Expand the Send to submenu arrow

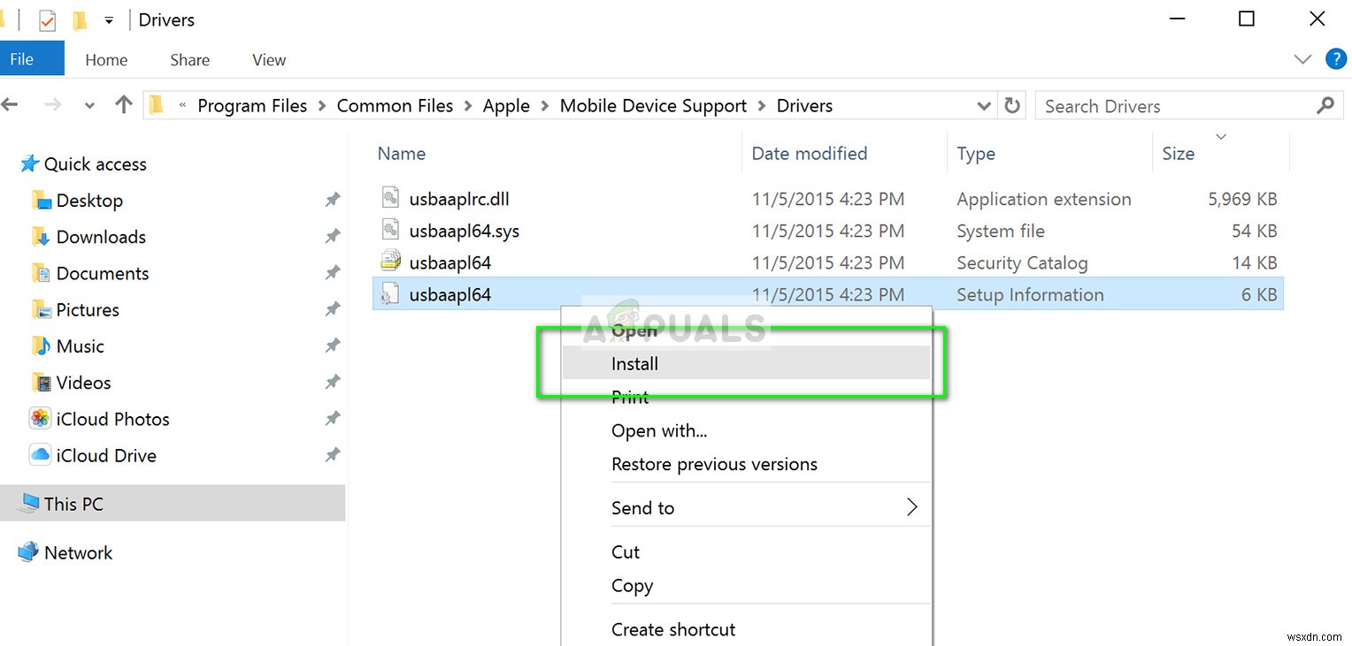coord(911,507)
